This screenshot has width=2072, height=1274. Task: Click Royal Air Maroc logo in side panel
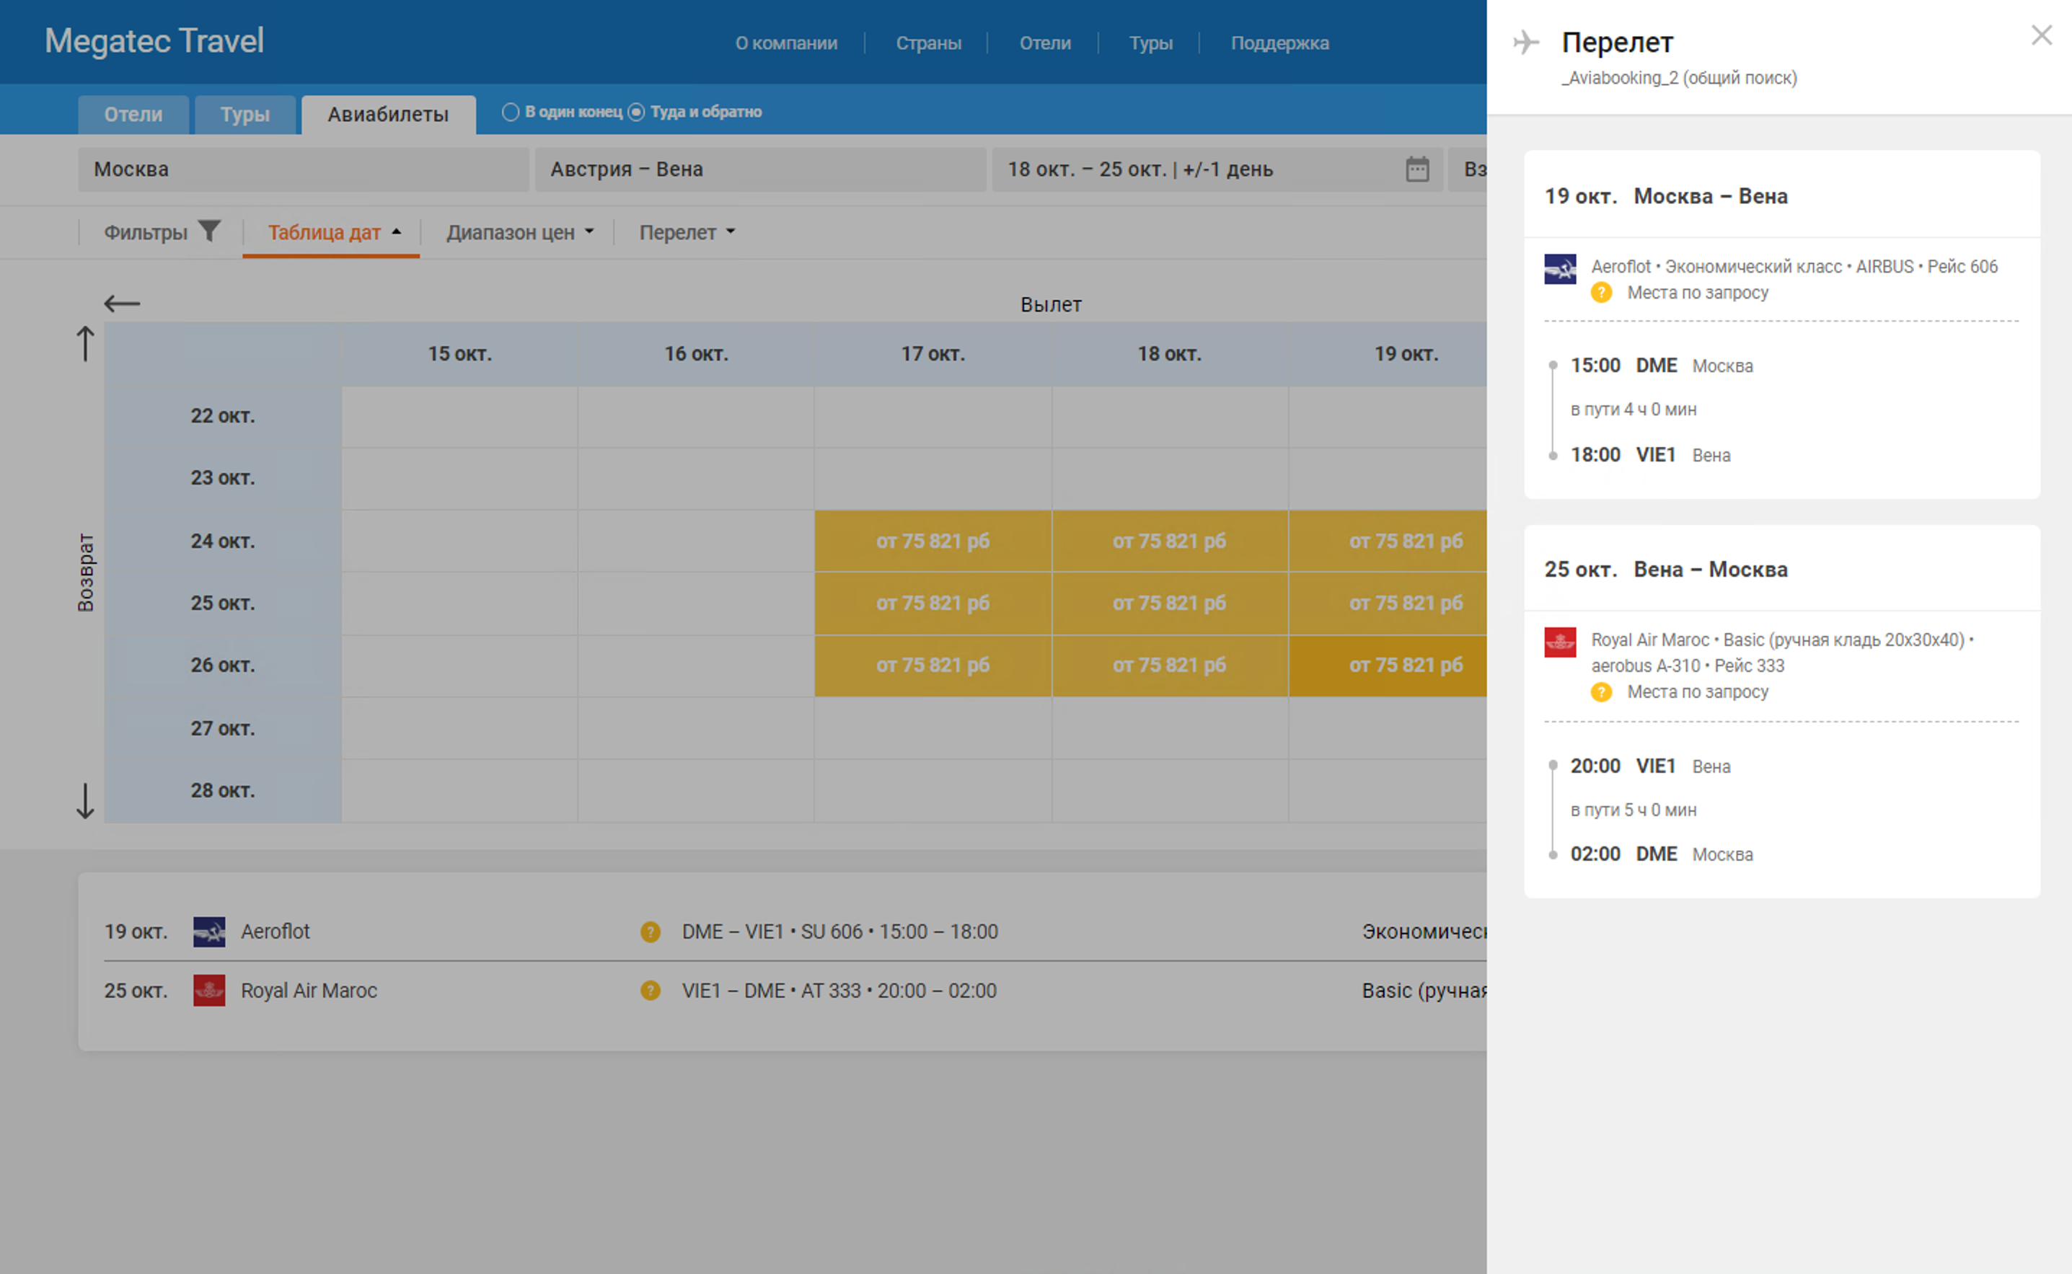pyautogui.click(x=1560, y=642)
